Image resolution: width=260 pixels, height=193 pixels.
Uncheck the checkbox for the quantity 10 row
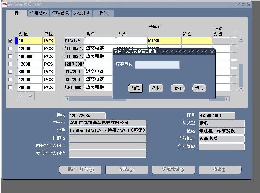10,41
